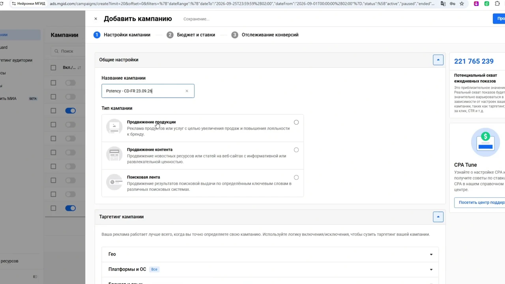Go to step Настройки кампании

122,35
